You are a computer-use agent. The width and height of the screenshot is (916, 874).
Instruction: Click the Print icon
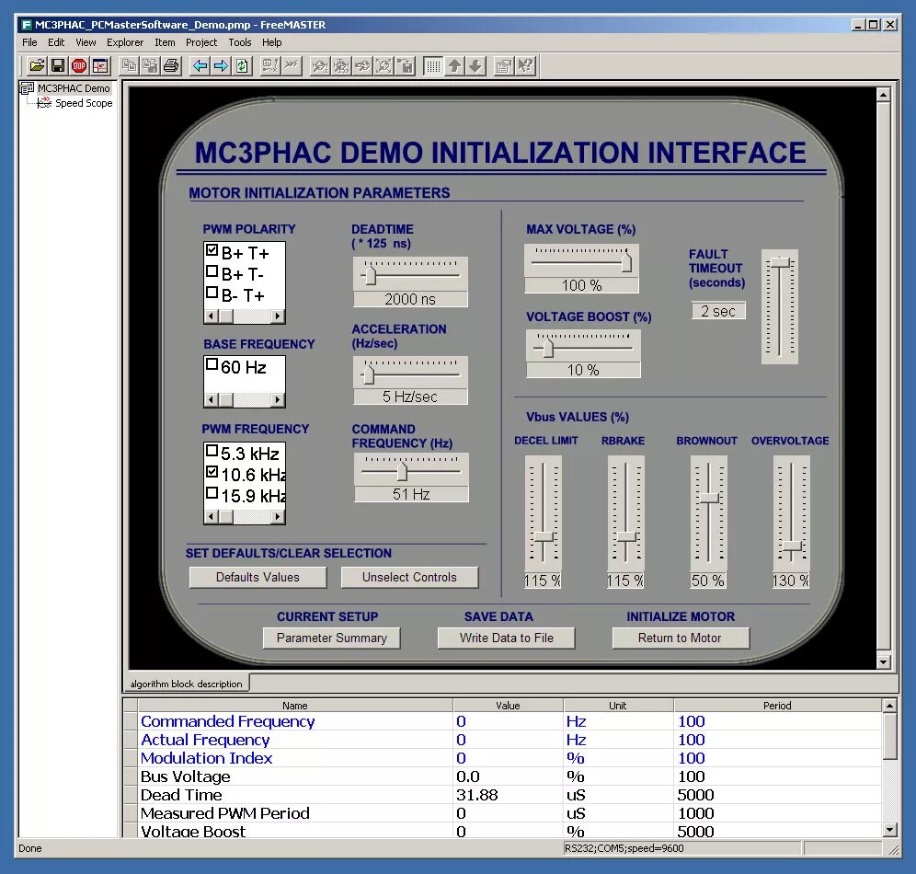coord(171,66)
